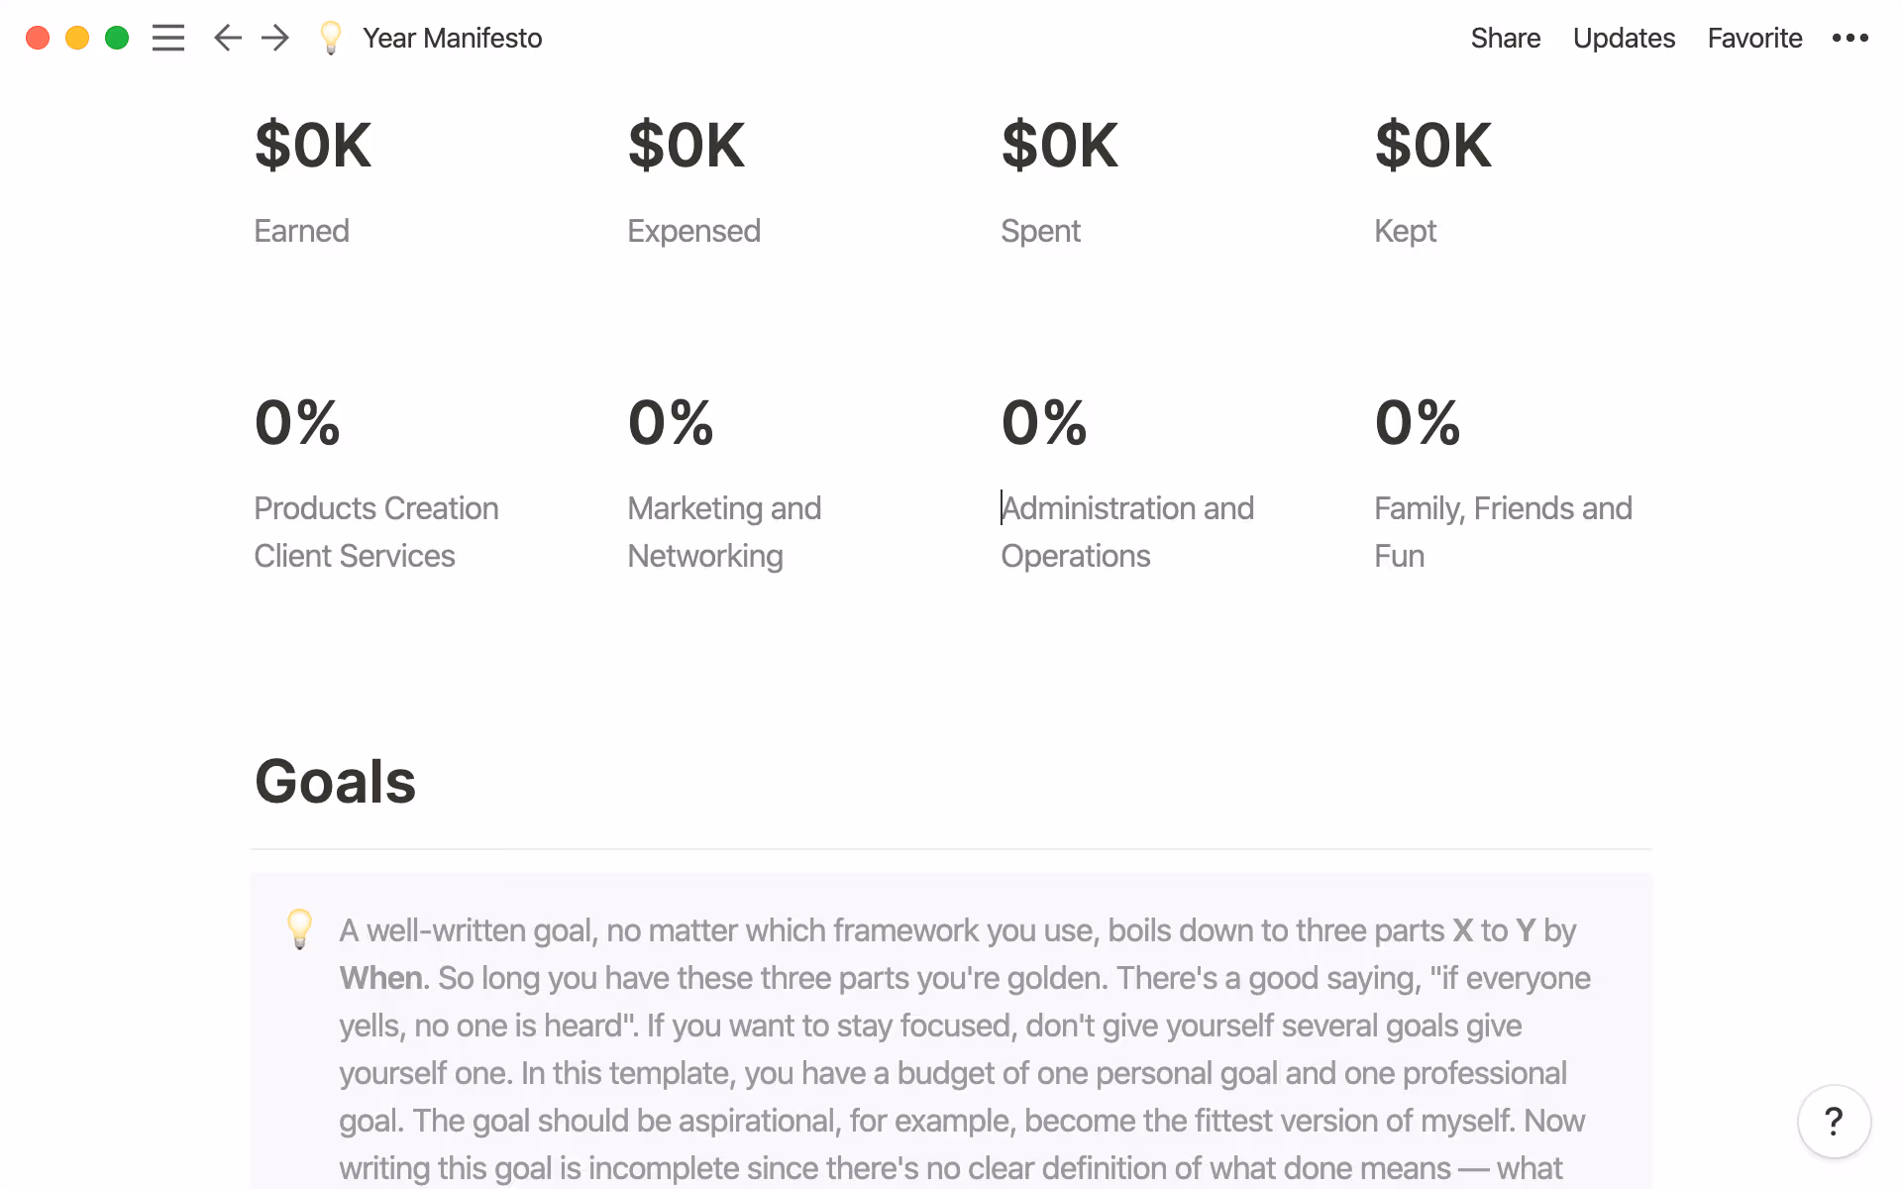
Task: Click the $0K Kept statistic
Action: (1433, 145)
